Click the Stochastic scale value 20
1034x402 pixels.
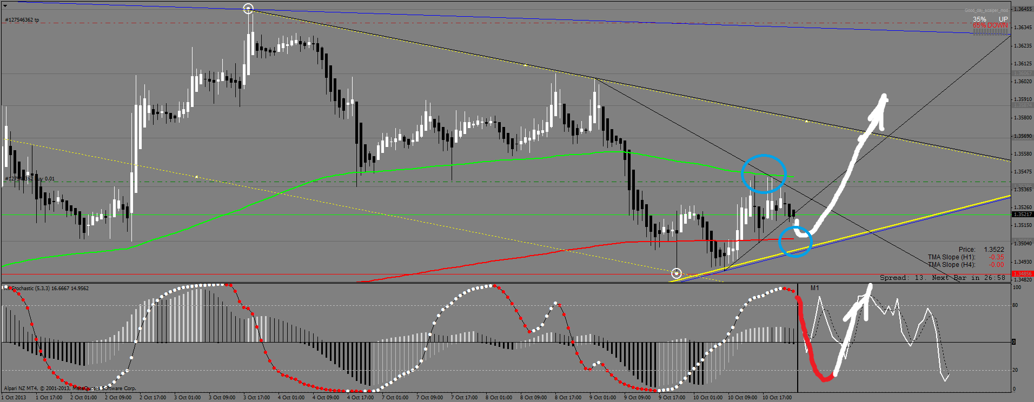coord(1015,370)
